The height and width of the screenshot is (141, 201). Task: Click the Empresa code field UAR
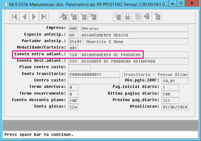(73, 29)
